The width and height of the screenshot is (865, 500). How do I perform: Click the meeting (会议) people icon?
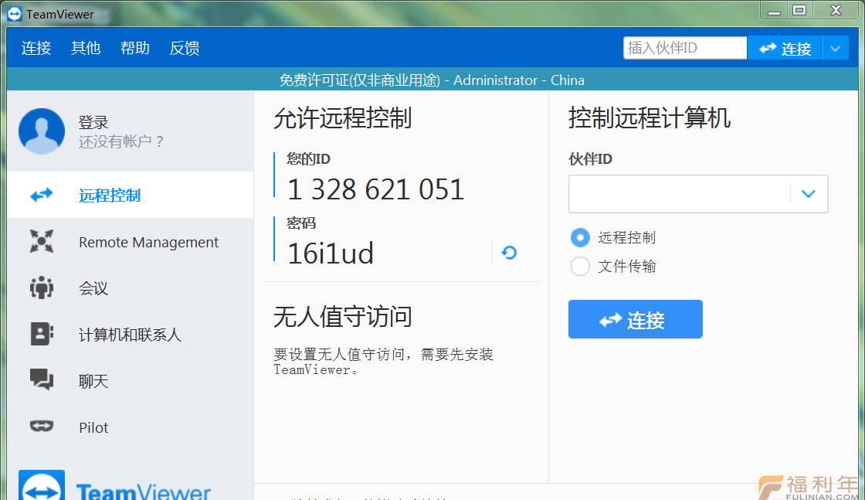point(42,287)
